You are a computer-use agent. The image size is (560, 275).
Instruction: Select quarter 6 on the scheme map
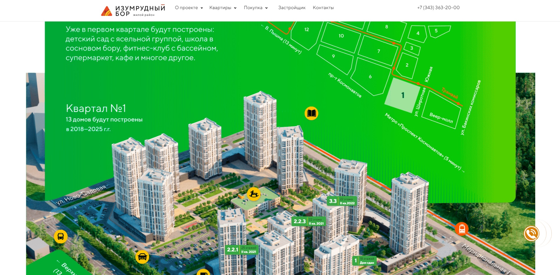pos(370,77)
